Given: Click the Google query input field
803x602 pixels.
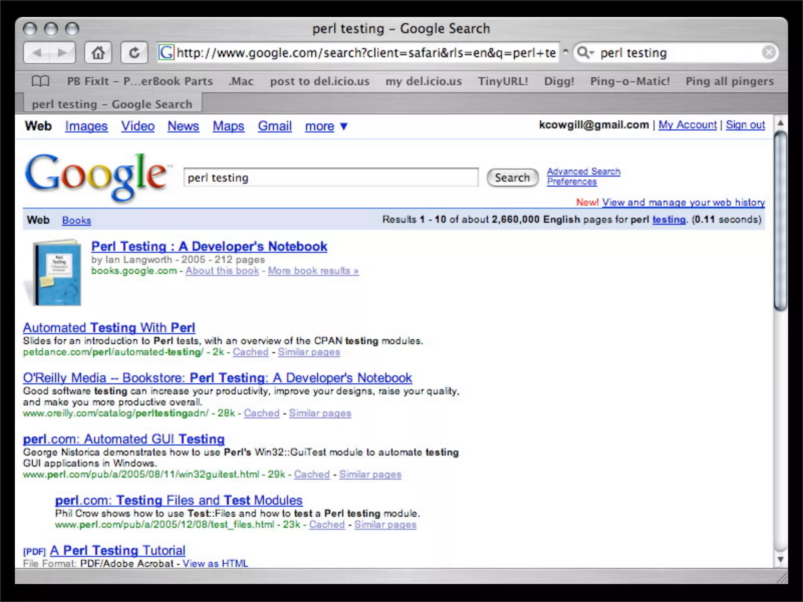Looking at the screenshot, I should click(x=331, y=178).
